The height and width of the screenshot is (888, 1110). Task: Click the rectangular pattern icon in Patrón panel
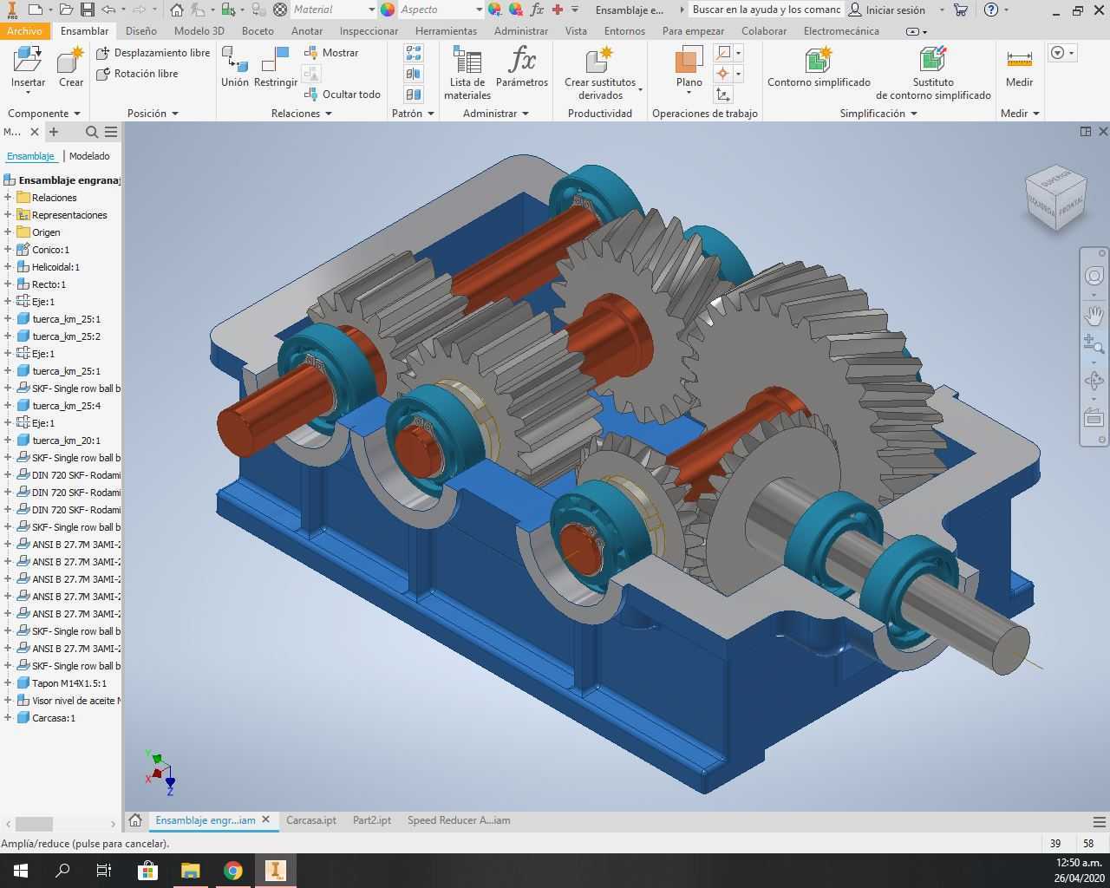[x=413, y=53]
